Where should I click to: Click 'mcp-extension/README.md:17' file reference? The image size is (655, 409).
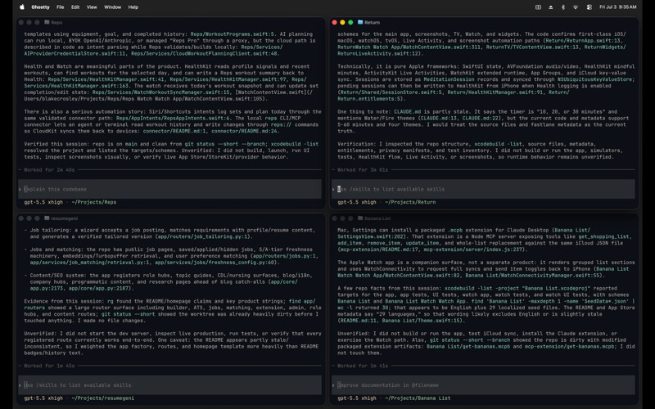[379, 249]
